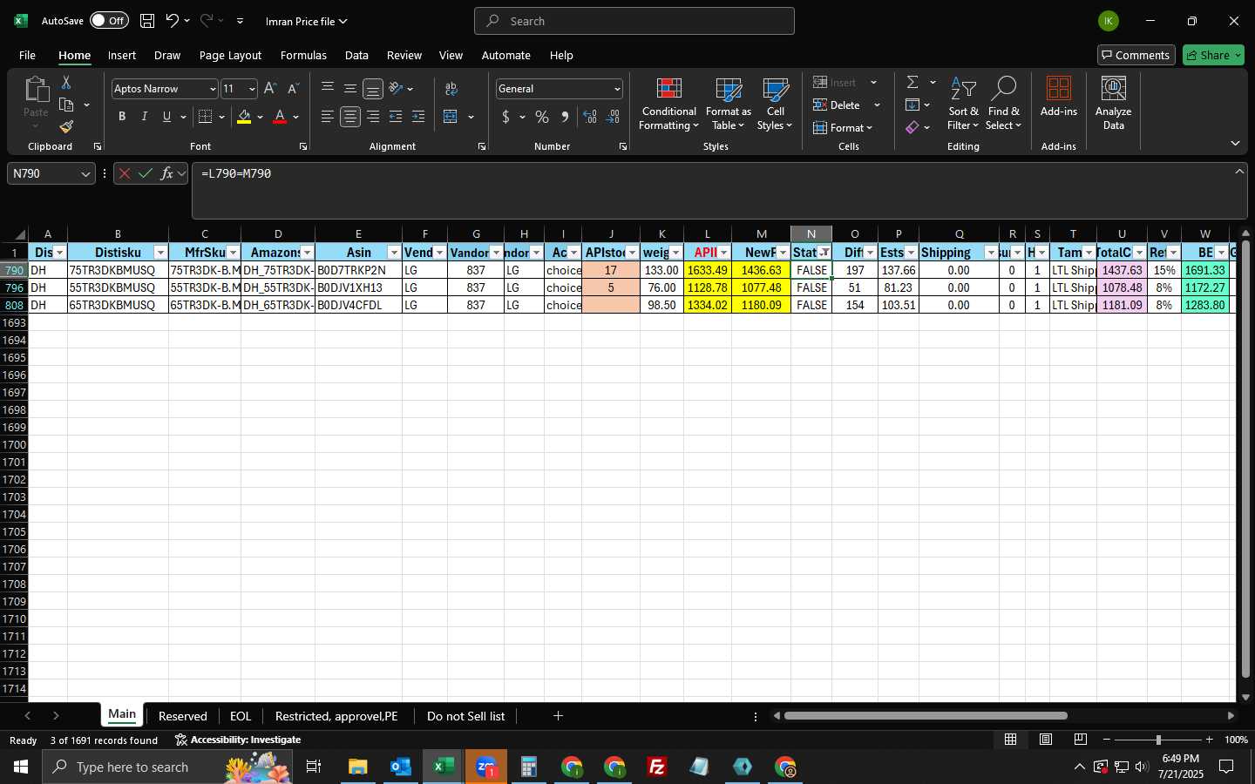Open filter dropdown on Shipping column

pos(991,253)
